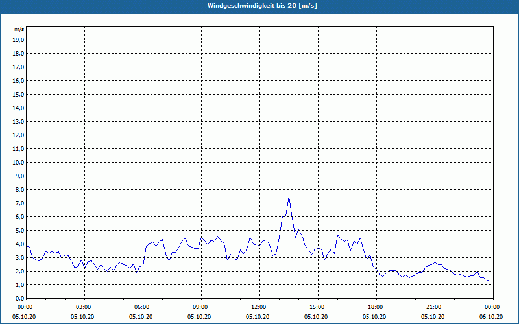This screenshot has height=324, width=519.
Task: Click the 'm/s' unit label
Action: pyautogui.click(x=19, y=29)
